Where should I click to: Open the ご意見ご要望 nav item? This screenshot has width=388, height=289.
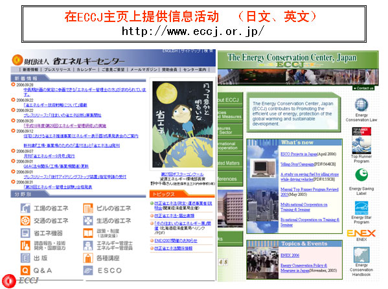[x=113, y=69]
